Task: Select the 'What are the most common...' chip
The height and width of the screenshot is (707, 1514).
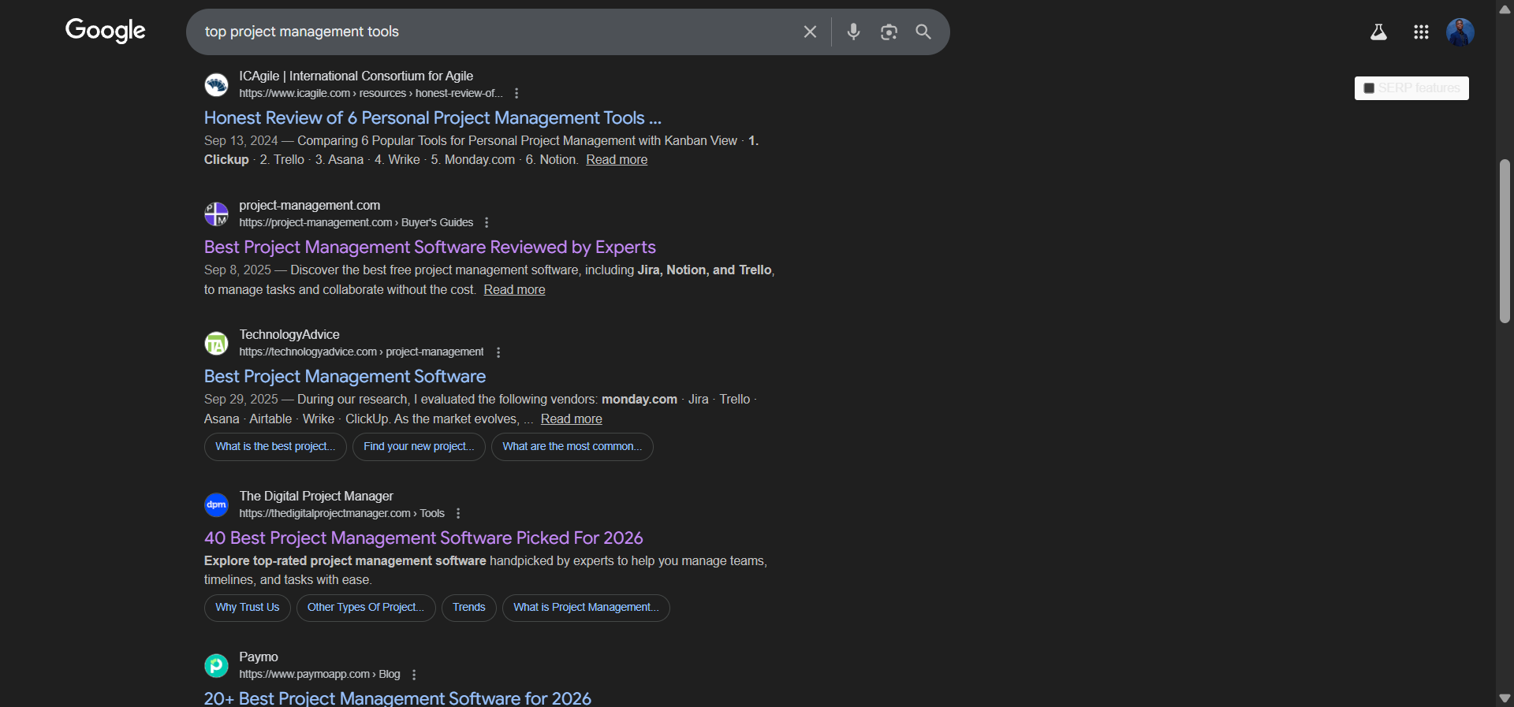Action: pyautogui.click(x=572, y=447)
